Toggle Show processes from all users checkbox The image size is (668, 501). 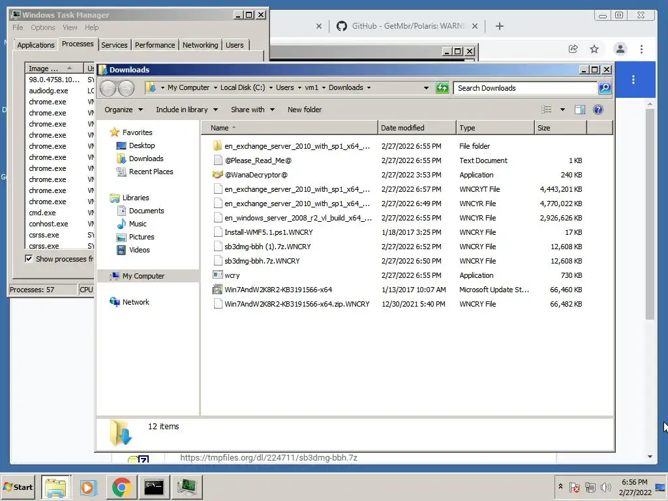pyautogui.click(x=29, y=258)
